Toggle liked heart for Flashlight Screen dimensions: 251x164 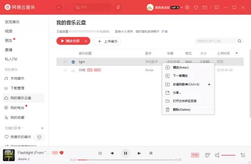[61, 153]
